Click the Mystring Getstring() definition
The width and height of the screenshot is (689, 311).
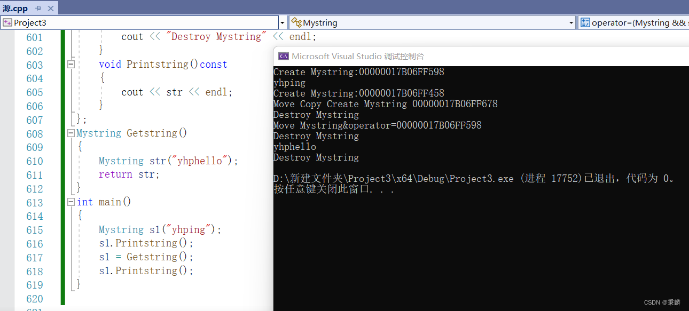pyautogui.click(x=132, y=133)
